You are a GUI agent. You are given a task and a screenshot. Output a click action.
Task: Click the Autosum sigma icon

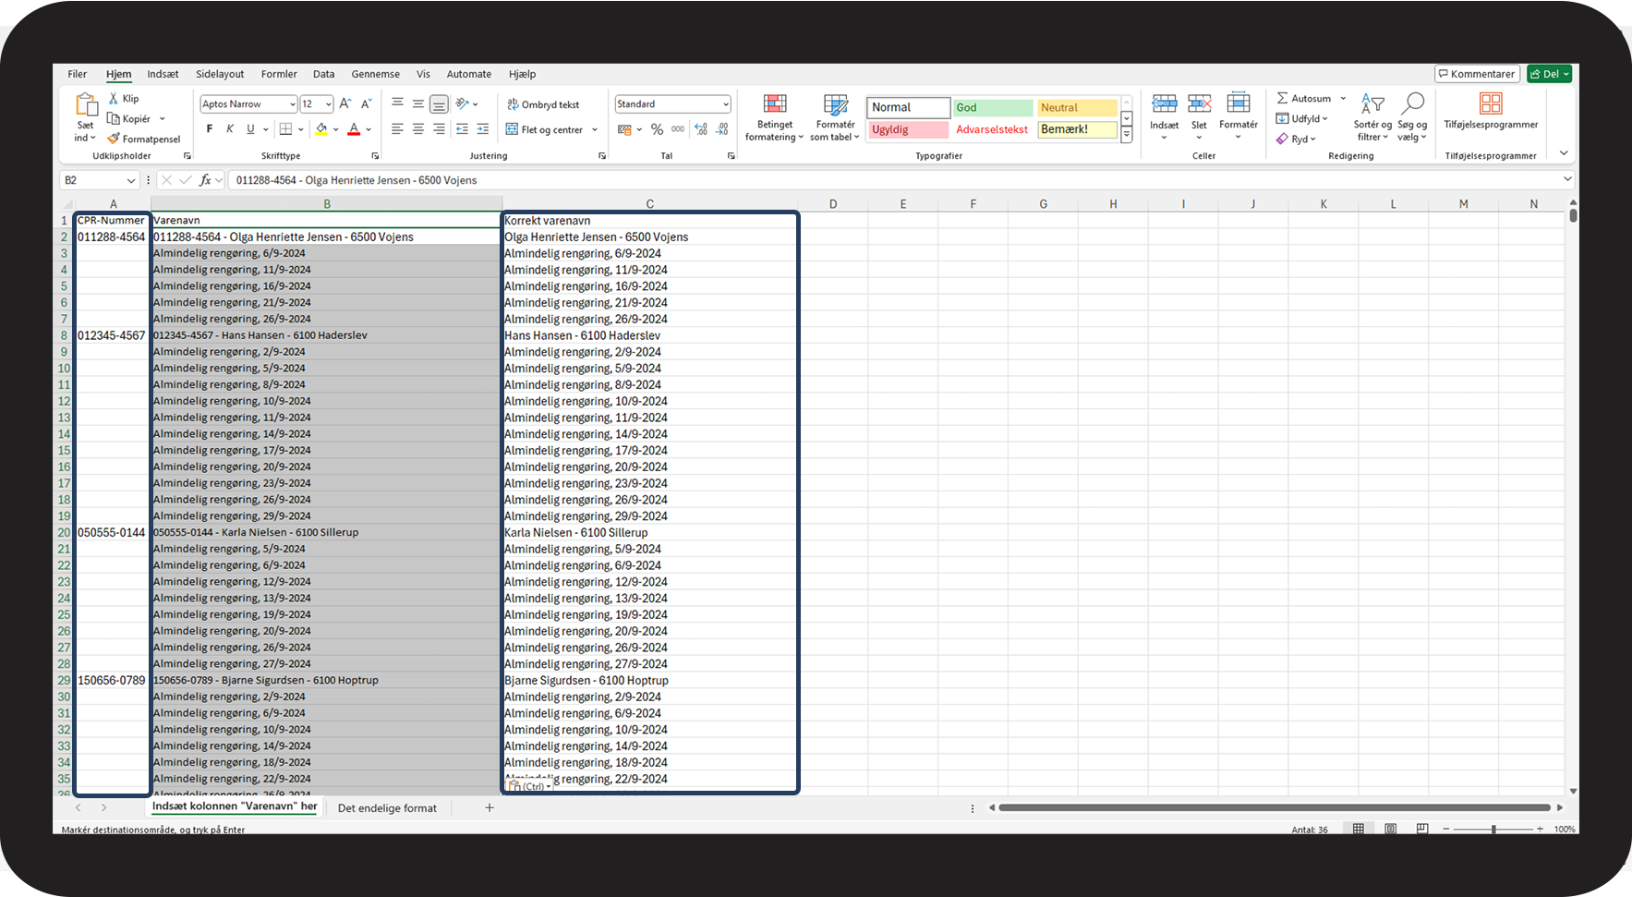tap(1282, 98)
